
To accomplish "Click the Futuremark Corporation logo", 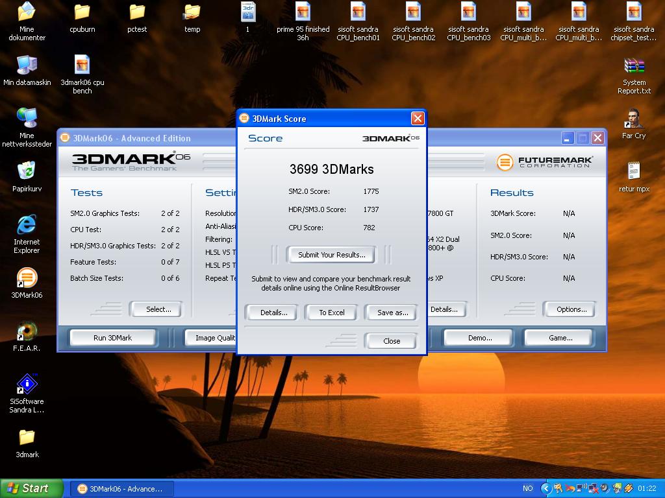I will [x=545, y=161].
